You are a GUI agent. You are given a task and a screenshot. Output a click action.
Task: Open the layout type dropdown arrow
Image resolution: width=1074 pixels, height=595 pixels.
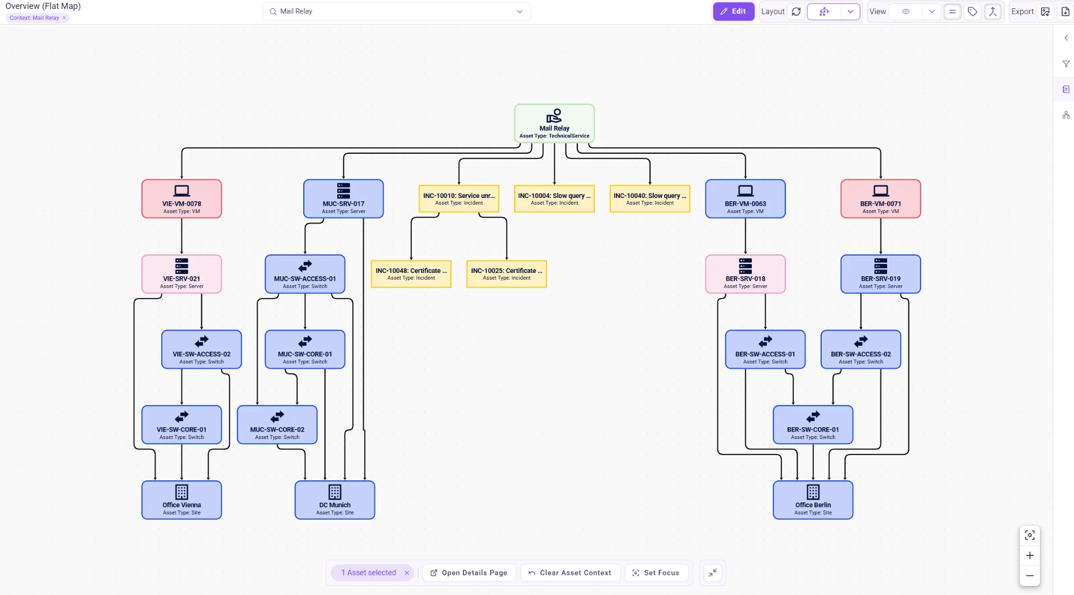[x=850, y=11]
